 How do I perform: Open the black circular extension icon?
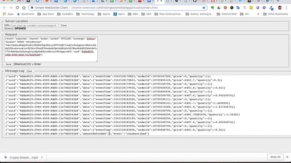pyautogui.click(x=232, y=8)
